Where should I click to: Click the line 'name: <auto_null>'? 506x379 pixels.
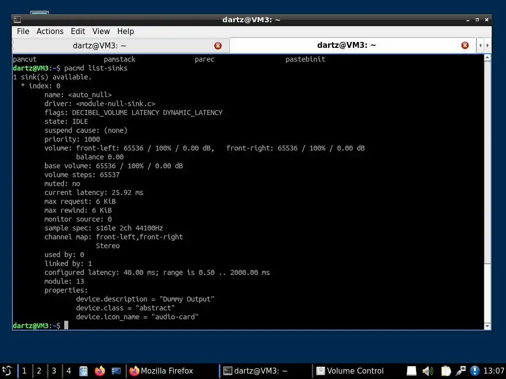point(78,95)
